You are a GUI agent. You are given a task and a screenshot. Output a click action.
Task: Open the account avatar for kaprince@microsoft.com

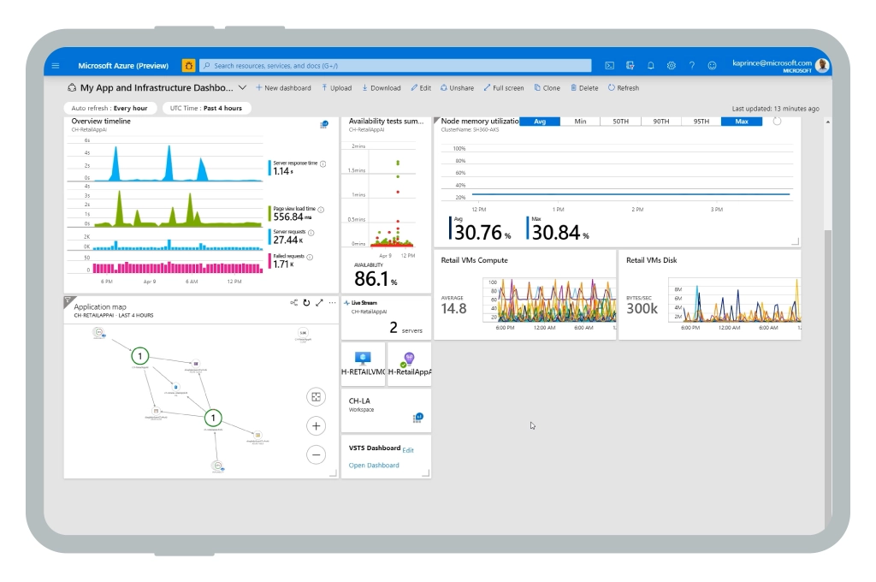tap(822, 65)
